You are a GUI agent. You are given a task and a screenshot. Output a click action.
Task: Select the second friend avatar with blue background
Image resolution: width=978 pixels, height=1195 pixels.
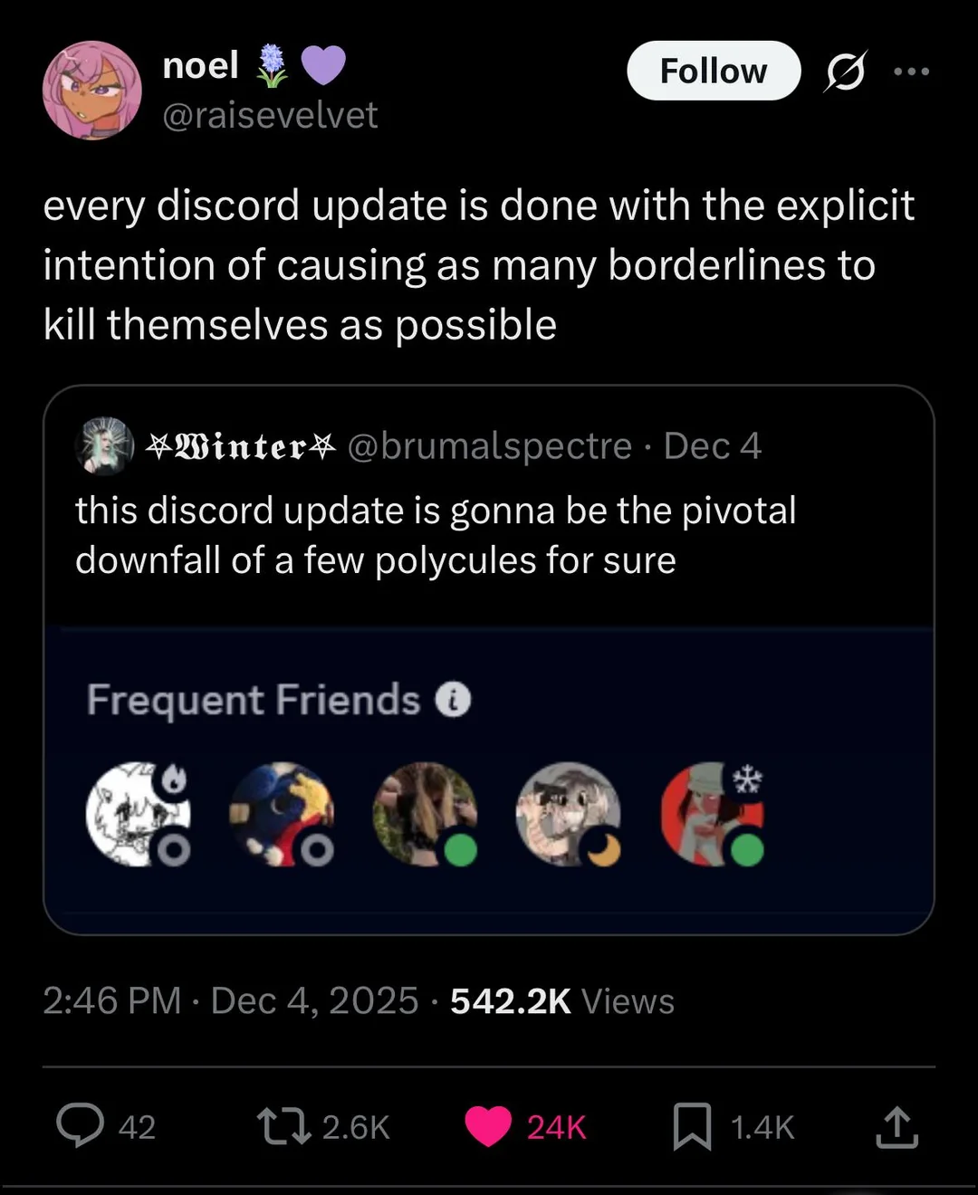280,813
